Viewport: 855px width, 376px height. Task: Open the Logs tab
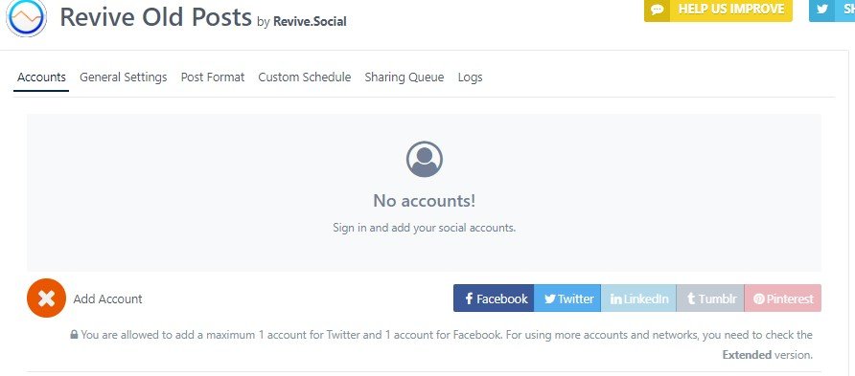[x=470, y=77]
